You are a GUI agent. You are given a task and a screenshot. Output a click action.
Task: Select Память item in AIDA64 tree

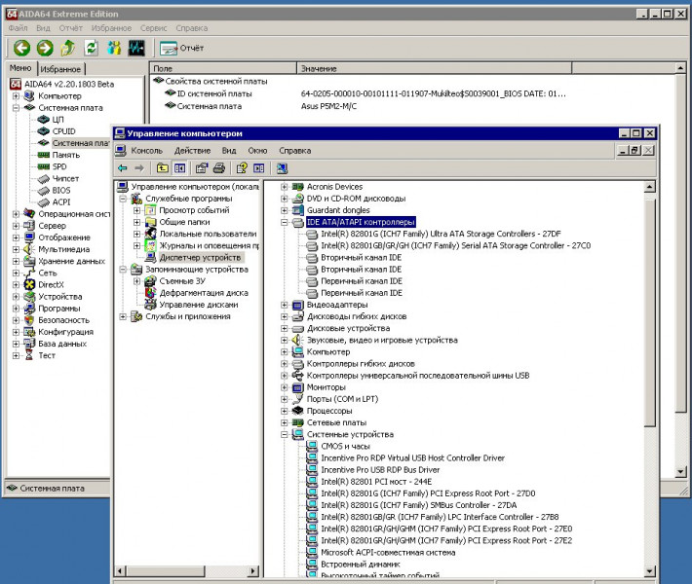pyautogui.click(x=65, y=155)
